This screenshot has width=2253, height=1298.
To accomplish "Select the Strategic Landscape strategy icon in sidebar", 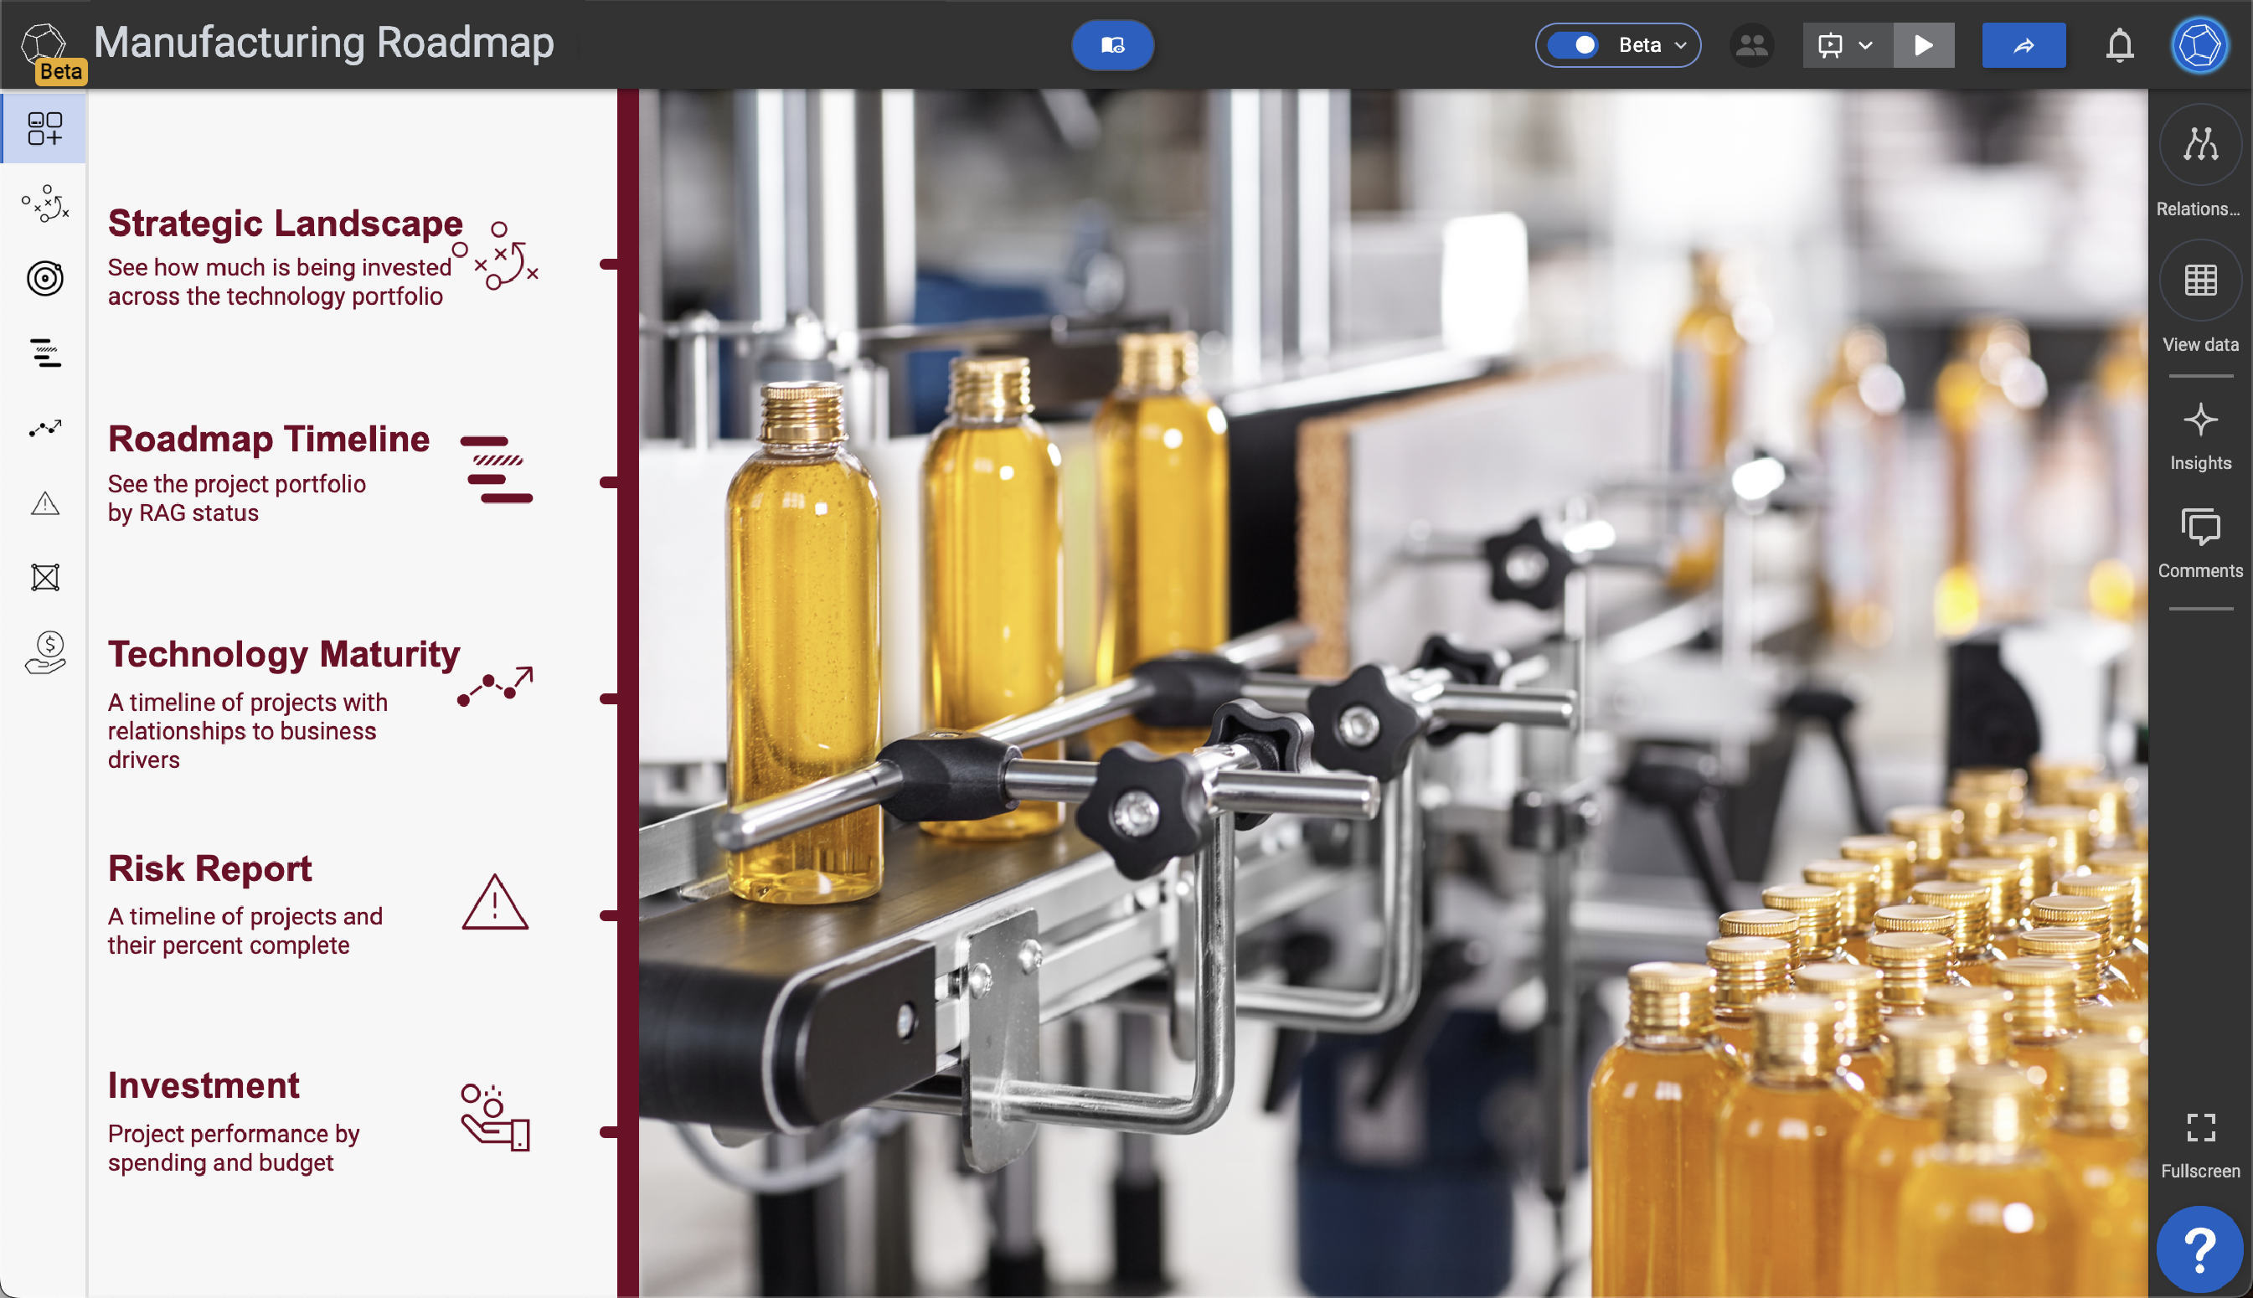I will pos(44,205).
